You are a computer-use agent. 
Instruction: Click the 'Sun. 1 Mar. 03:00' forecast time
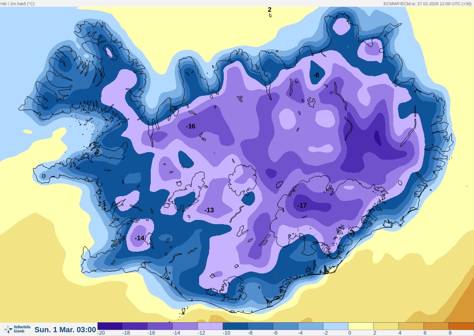(65, 330)
